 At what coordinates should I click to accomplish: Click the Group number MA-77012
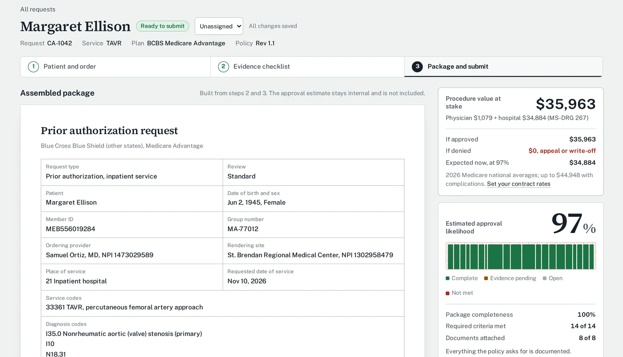(x=243, y=229)
